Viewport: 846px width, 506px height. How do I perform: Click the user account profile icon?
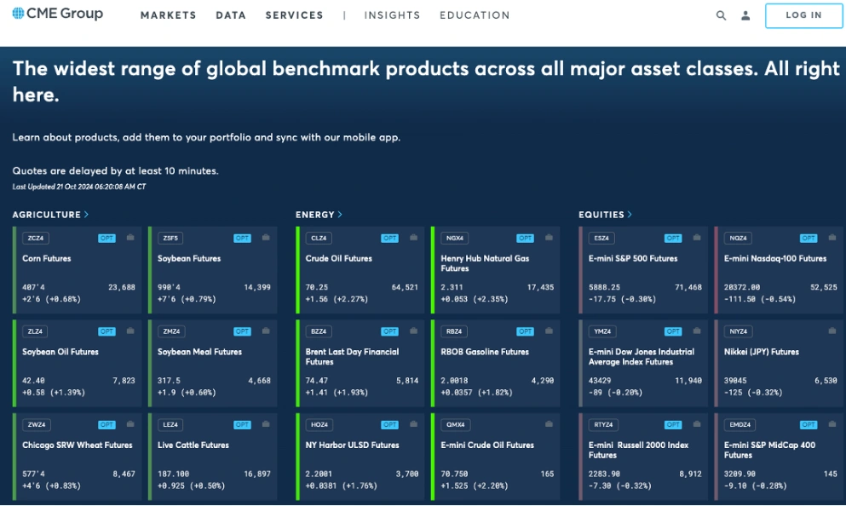click(x=745, y=15)
